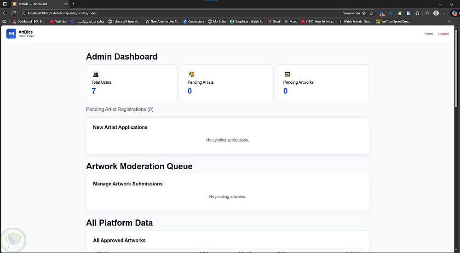Click the Total Users people icon
Screen dimensions: 460x253
[x=96, y=74]
